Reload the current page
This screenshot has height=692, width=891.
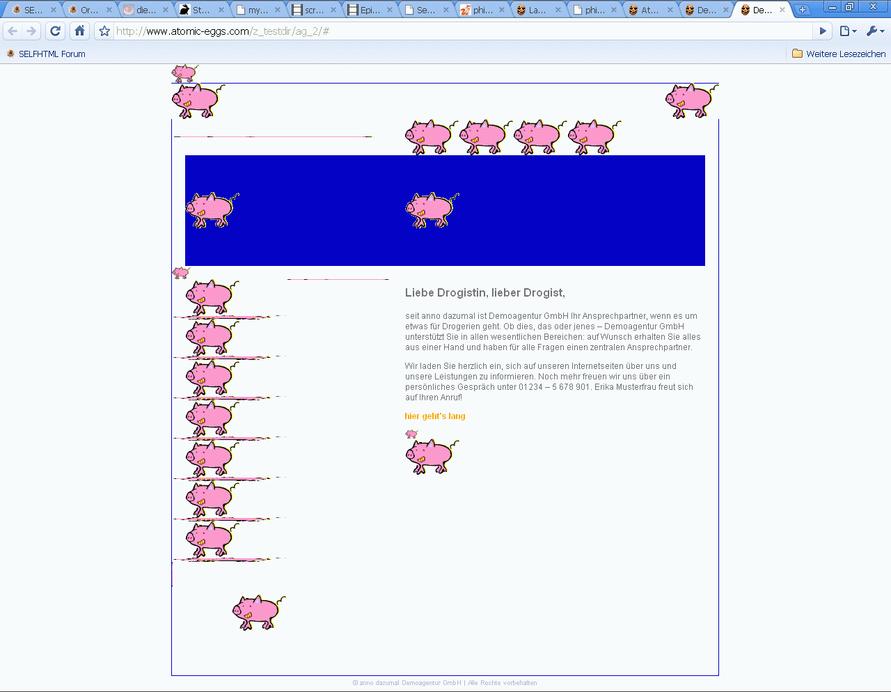pyautogui.click(x=56, y=31)
